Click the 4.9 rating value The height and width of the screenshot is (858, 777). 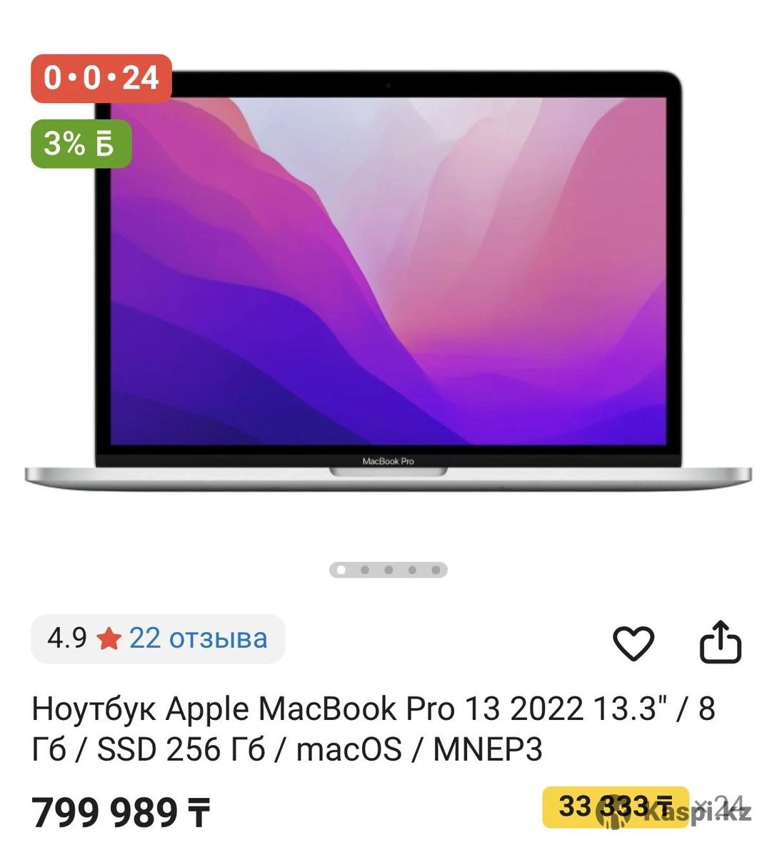(x=67, y=638)
